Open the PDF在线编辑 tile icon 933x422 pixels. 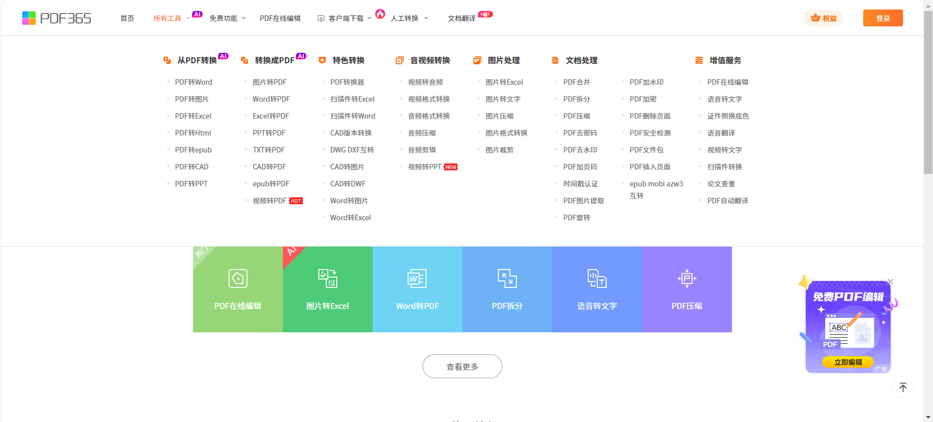[238, 279]
